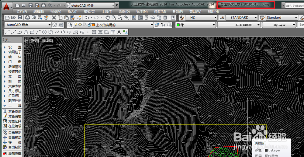Viewport: 304px width, 157px height.
Task: Open the STANDARD dimension style dropdown
Action: [242, 18]
